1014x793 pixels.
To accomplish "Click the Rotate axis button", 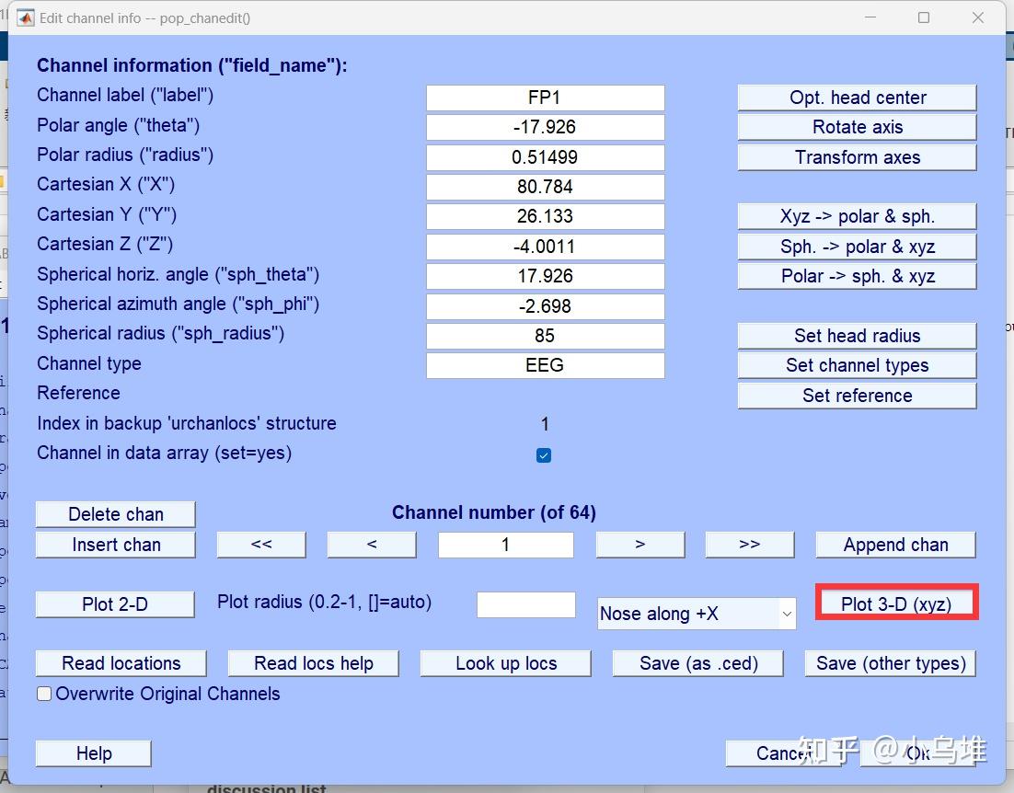I will click(855, 127).
